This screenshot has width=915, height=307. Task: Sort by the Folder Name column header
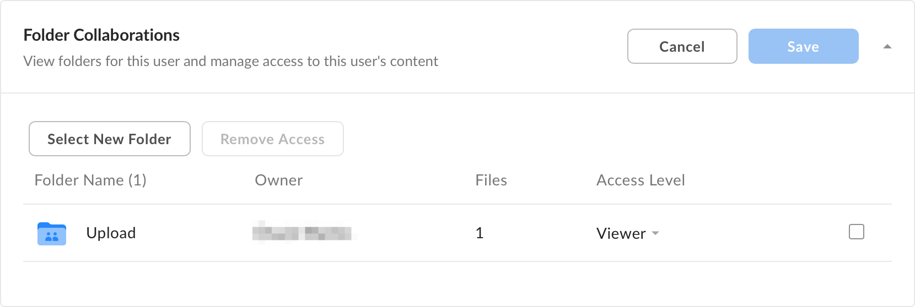point(90,180)
